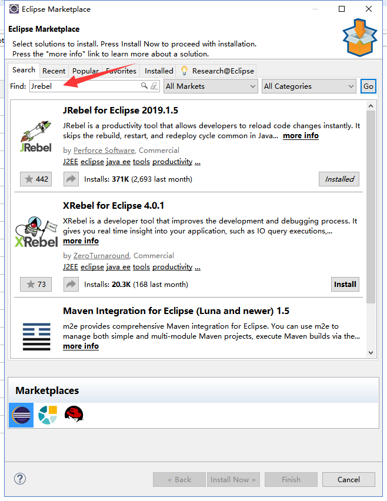Click the results list scroll up arrow
This screenshot has height=501, width=387.
(371, 106)
